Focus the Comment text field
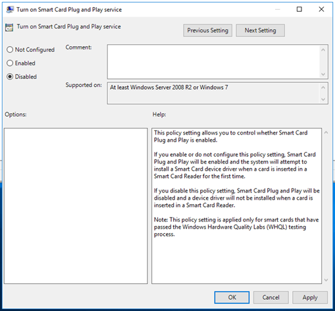The height and width of the screenshot is (311, 335). click(x=214, y=62)
